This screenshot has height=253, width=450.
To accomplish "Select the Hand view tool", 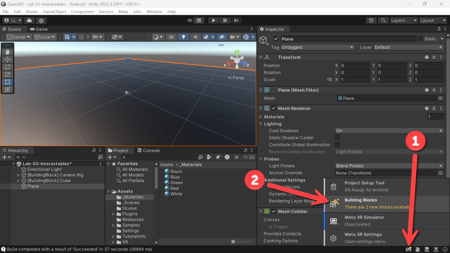I will click(7, 52).
